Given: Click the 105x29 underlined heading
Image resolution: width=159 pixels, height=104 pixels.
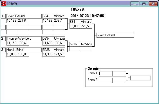Looking at the screenshot, I should click(77, 10).
